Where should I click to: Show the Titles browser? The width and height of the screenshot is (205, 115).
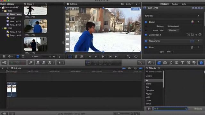click(182, 63)
